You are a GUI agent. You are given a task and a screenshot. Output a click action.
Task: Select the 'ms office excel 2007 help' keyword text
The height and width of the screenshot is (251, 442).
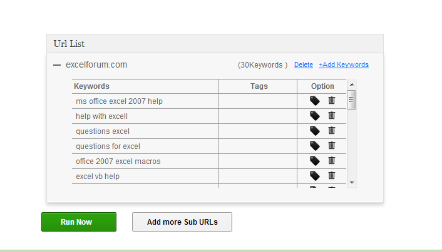[x=119, y=101]
